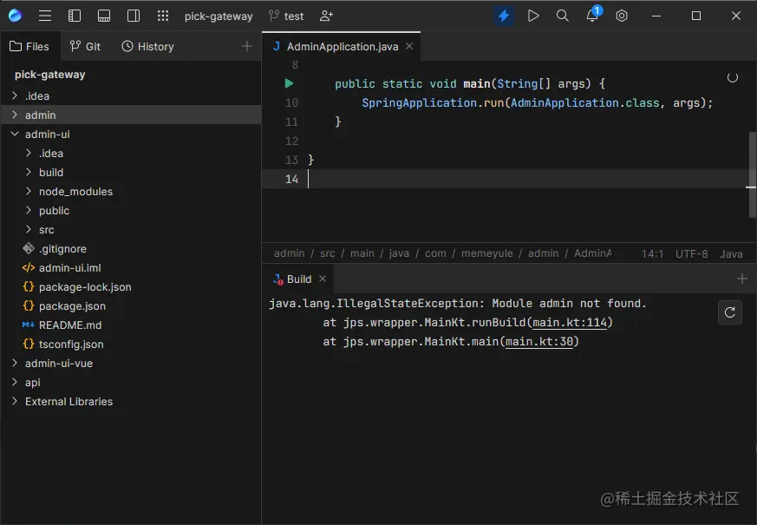
Task: Click the README.md markdown icon
Action: [x=28, y=325]
